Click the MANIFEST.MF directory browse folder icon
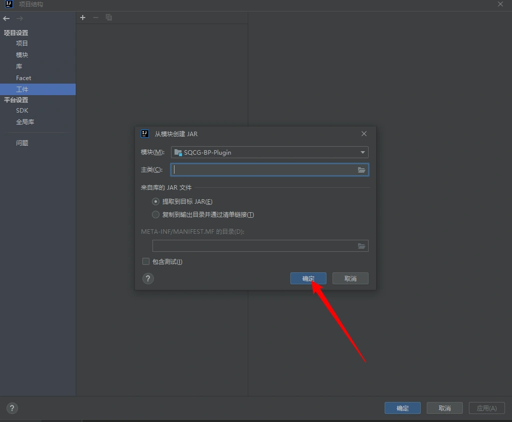 coord(362,246)
